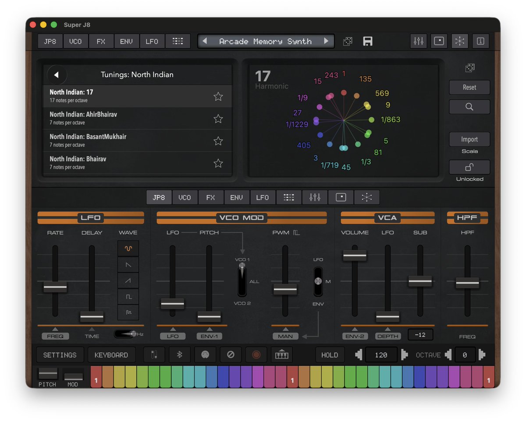Select the North Indian: AhirBhairav tuning row
The height and width of the screenshot is (422, 526).
[138, 118]
